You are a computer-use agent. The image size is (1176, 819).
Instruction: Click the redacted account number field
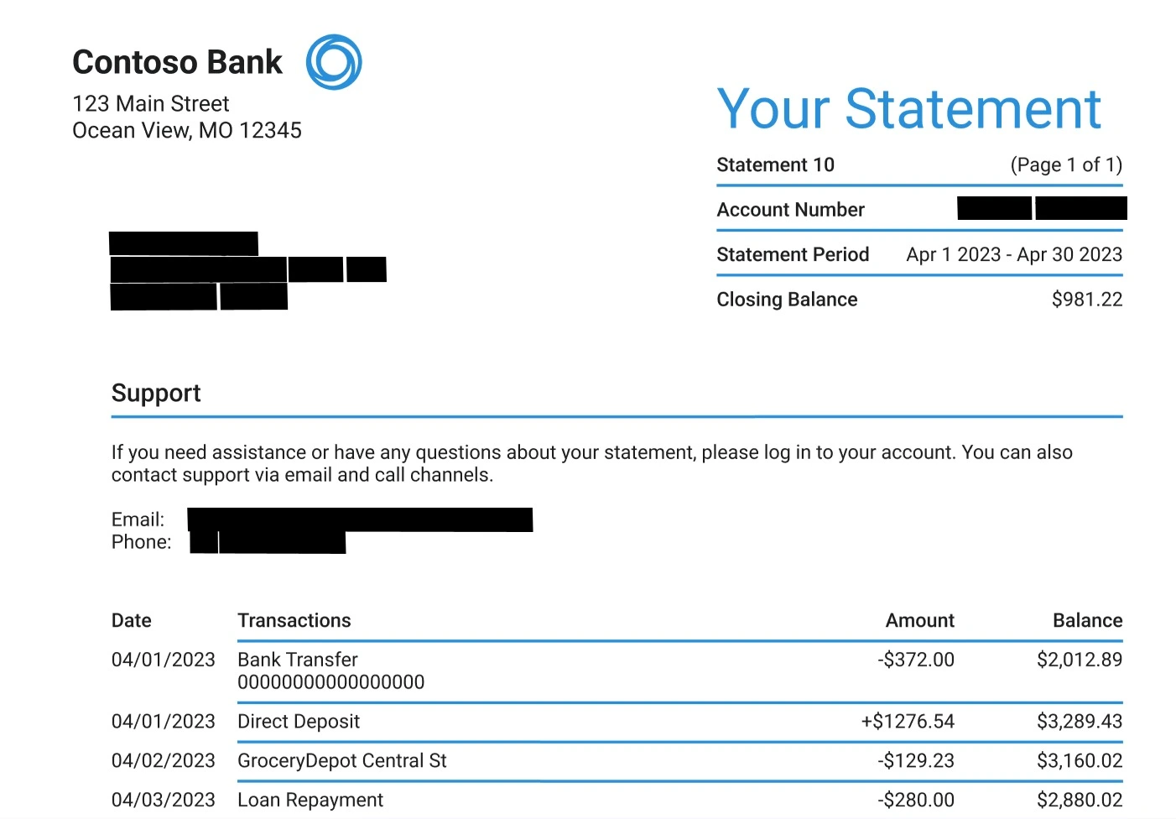point(1041,208)
